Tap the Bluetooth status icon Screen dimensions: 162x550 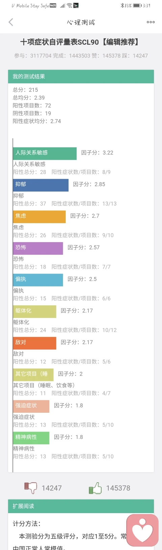(x=122, y=5)
